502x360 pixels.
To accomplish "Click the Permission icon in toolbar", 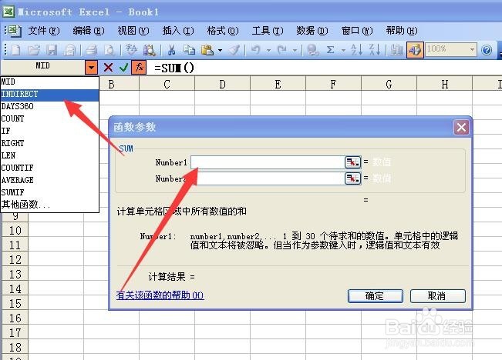I will (69, 50).
